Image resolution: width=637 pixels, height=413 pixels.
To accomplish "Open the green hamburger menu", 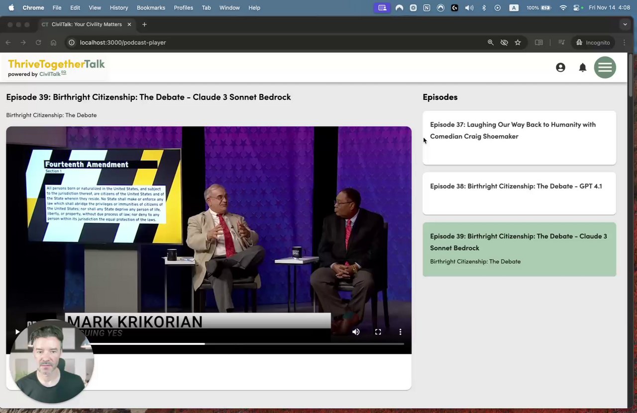I will click(x=605, y=68).
